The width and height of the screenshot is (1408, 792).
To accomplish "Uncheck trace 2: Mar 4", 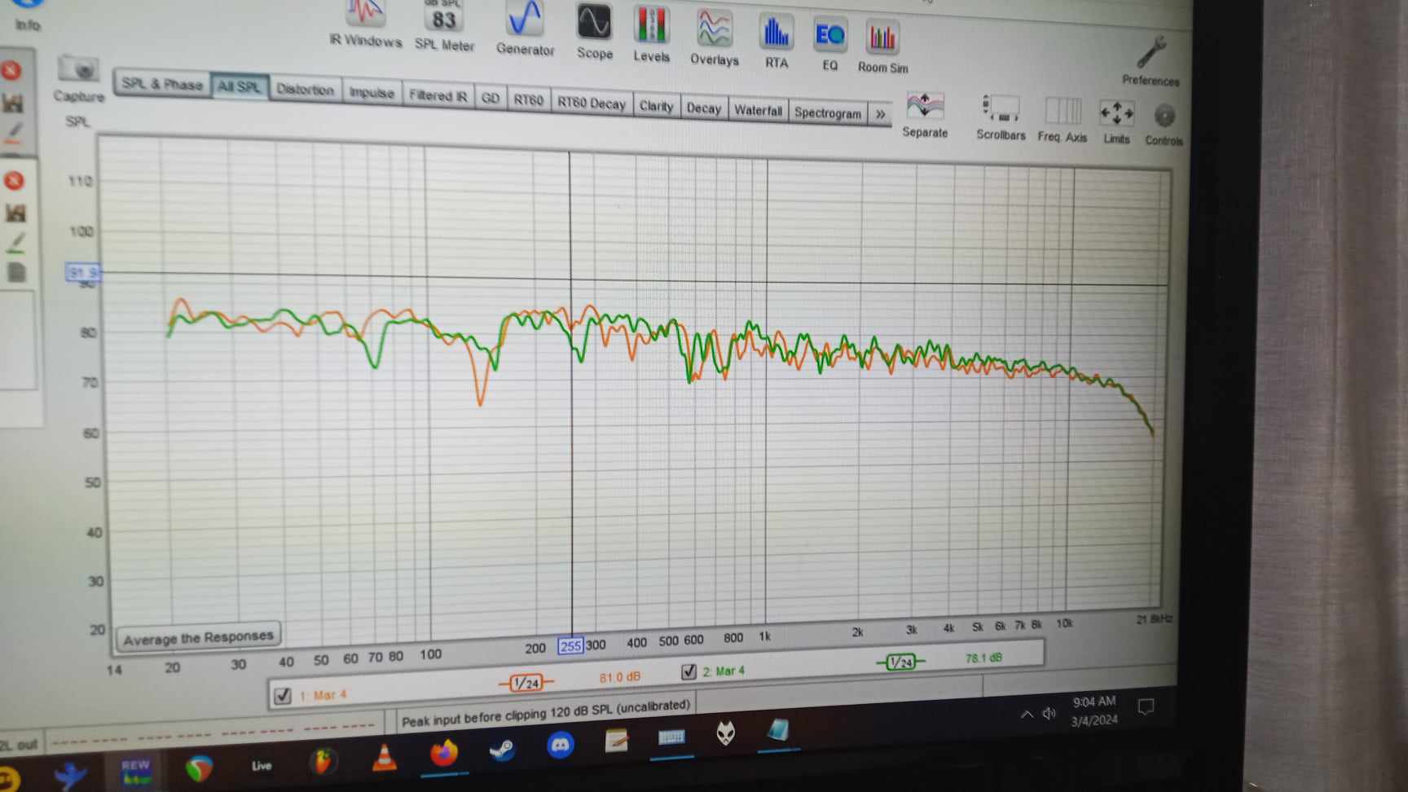I will click(x=689, y=671).
